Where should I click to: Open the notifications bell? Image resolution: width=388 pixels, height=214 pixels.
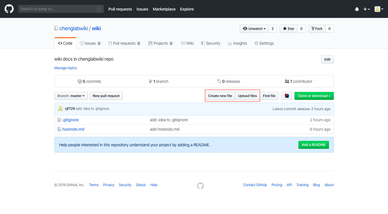tap(357, 9)
